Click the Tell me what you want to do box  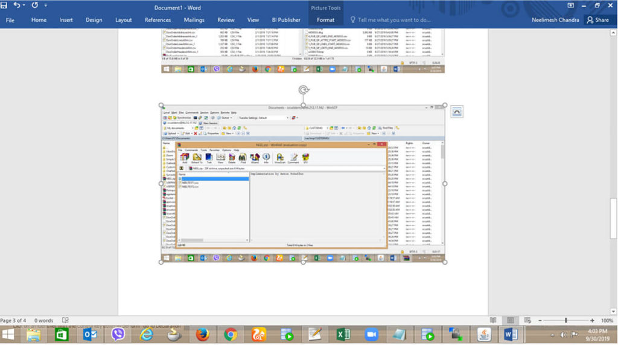click(x=390, y=20)
